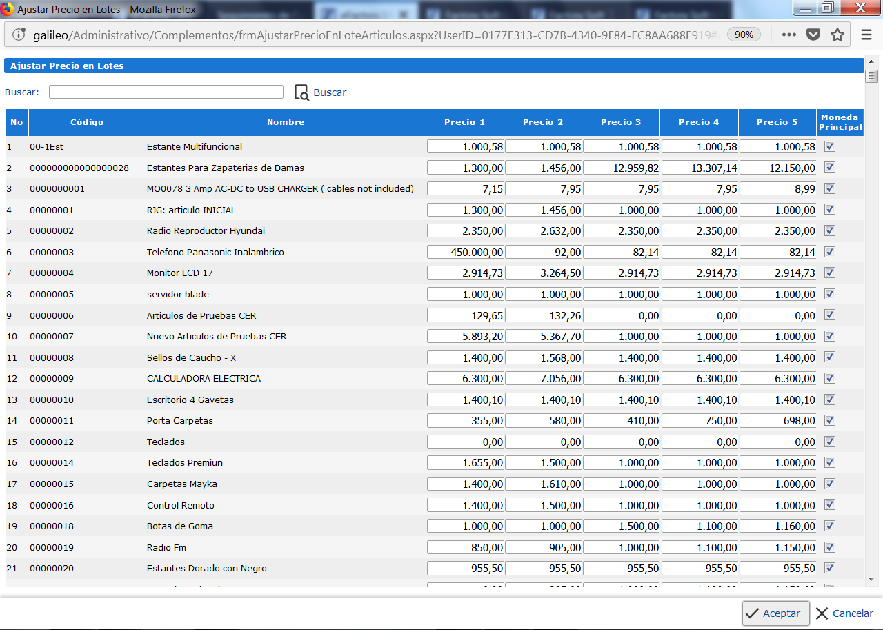Click the Buscar link next to search icon
The width and height of the screenshot is (883, 630).
(330, 92)
